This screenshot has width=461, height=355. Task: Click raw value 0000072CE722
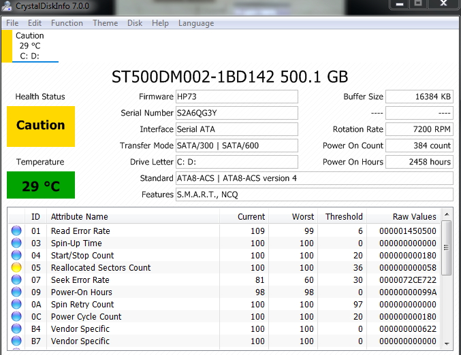408,280
